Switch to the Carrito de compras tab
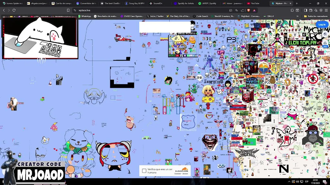This screenshot has width=330, height=185. (x=62, y=3)
